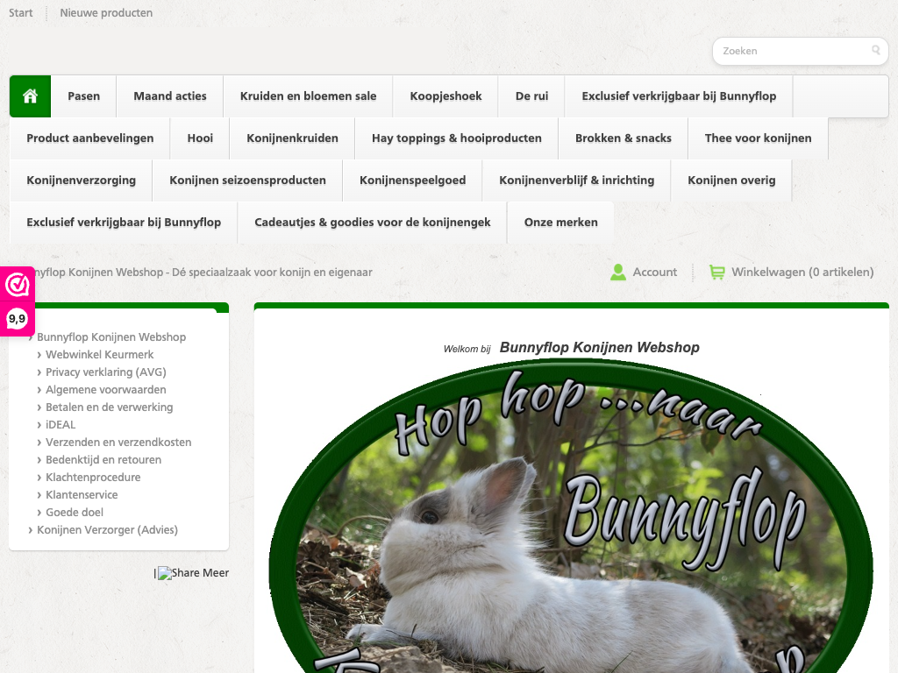The width and height of the screenshot is (898, 673).
Task: Select Konijnen seizoensproducten
Action: pyautogui.click(x=247, y=181)
